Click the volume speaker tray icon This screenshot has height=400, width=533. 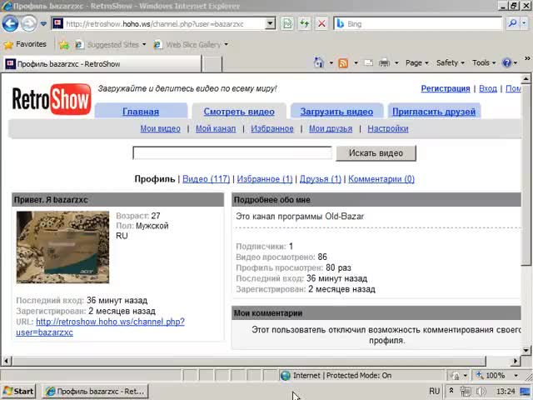point(481,391)
